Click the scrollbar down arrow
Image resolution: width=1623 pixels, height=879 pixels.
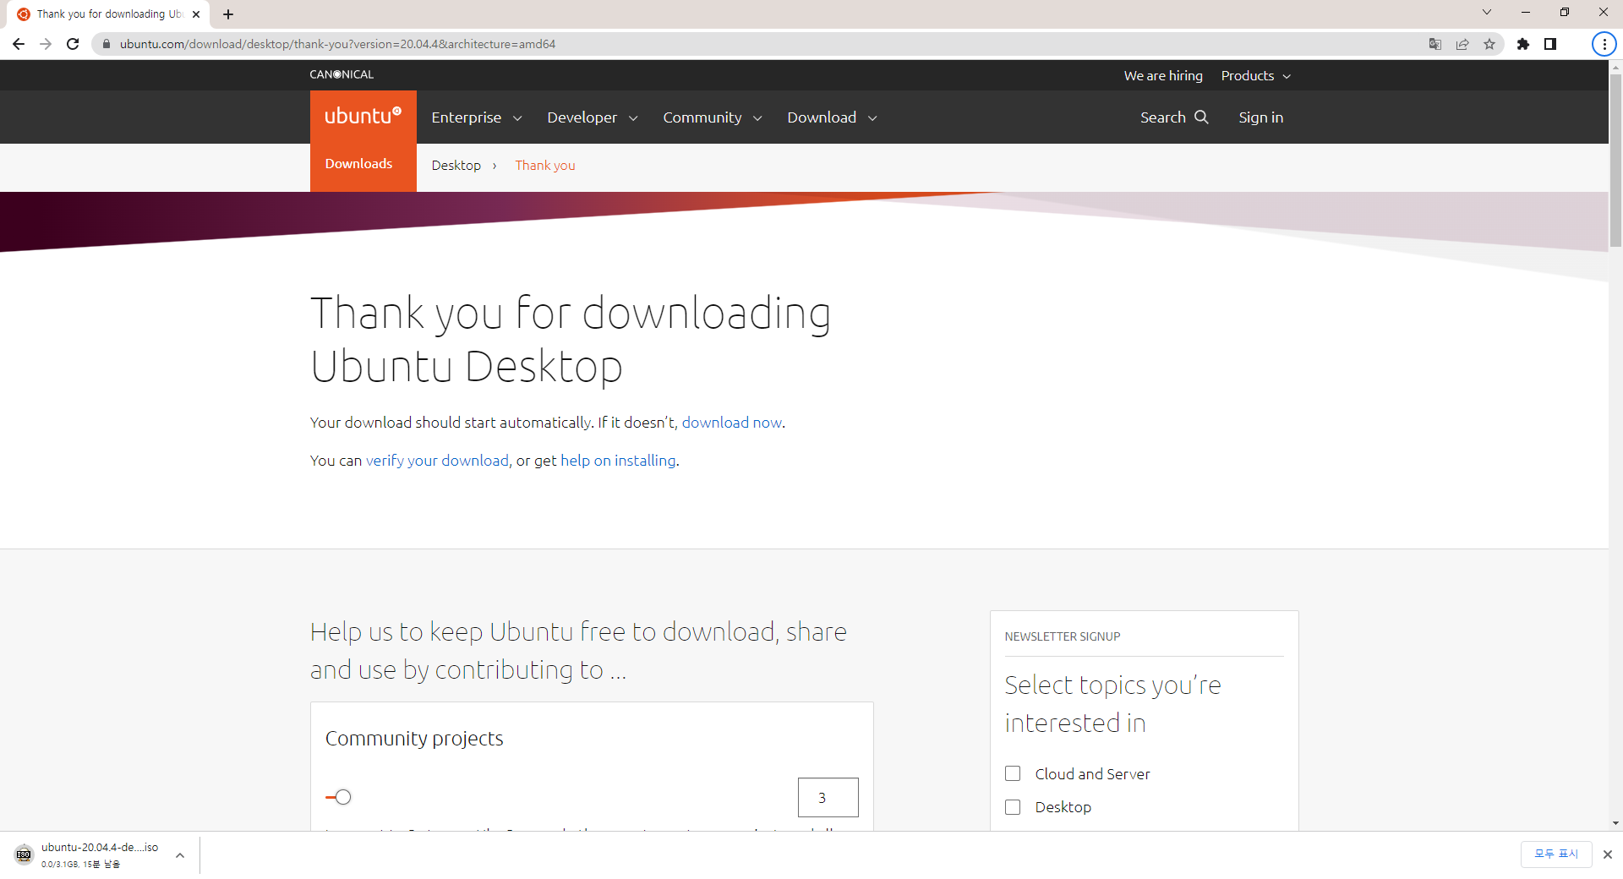point(1615,823)
